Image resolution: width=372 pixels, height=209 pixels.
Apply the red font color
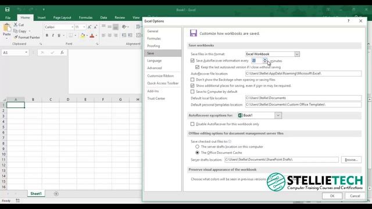(92, 35)
